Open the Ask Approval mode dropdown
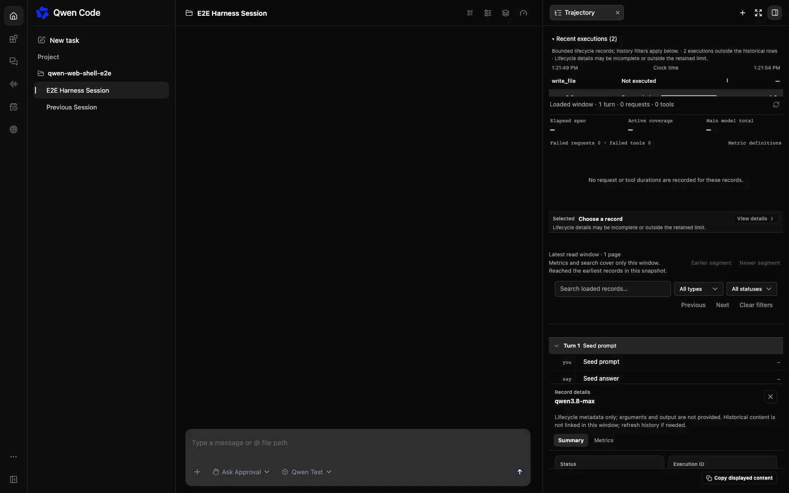The image size is (789, 493). coord(241,472)
